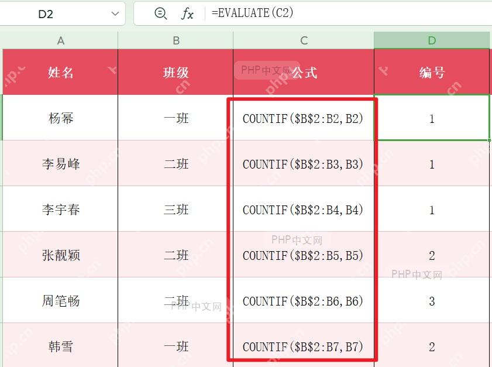This screenshot has height=367, width=492.
Task: Select column C header
Action: pos(304,40)
